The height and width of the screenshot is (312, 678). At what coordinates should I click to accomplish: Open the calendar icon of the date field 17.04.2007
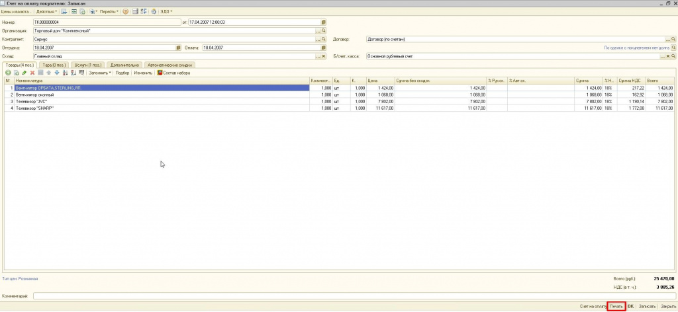tap(324, 22)
